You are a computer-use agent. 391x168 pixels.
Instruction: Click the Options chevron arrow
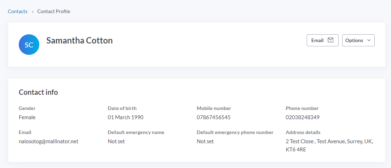[369, 40]
